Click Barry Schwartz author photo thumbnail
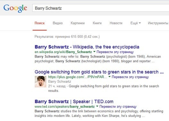The width and height of the screenshot is (169, 121). point(40,82)
